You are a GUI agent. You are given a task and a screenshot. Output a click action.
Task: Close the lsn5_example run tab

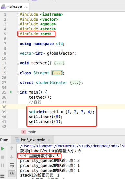(x=49, y=140)
